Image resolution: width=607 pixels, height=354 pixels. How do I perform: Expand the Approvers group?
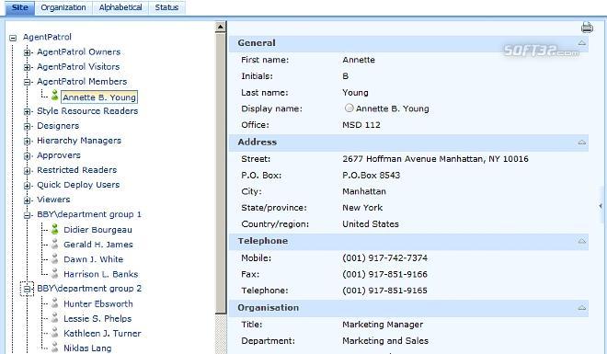tap(27, 155)
